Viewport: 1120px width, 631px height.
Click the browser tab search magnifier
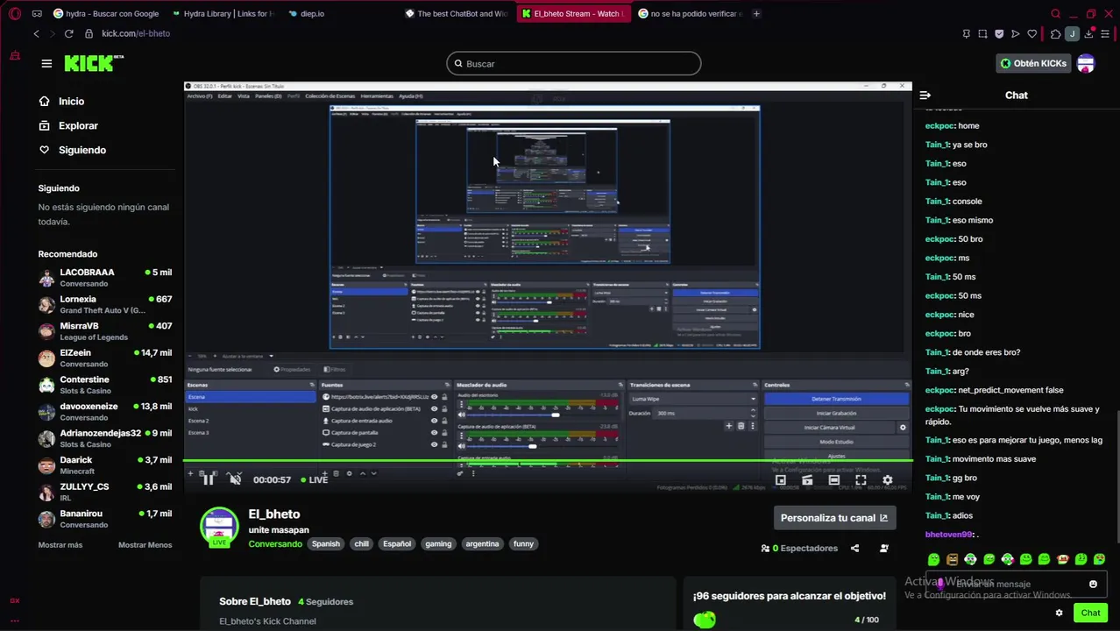[x=1055, y=14]
